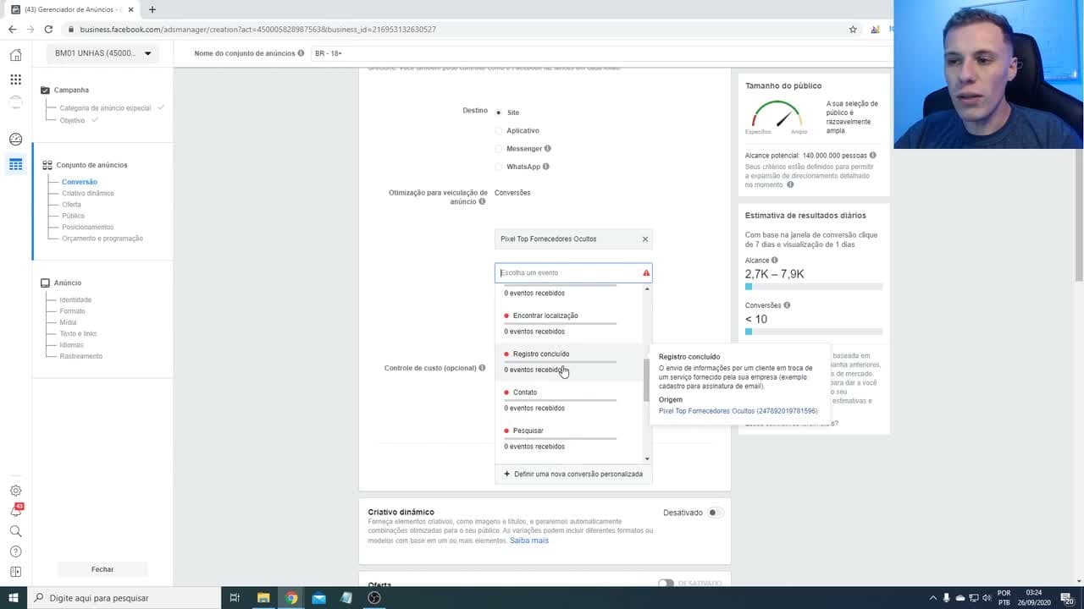Open the help question mark icon

[15, 552]
